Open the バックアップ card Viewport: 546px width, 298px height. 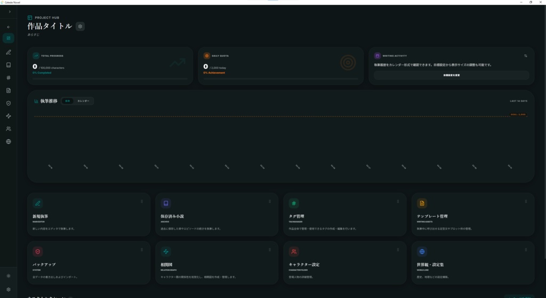pyautogui.click(x=89, y=263)
